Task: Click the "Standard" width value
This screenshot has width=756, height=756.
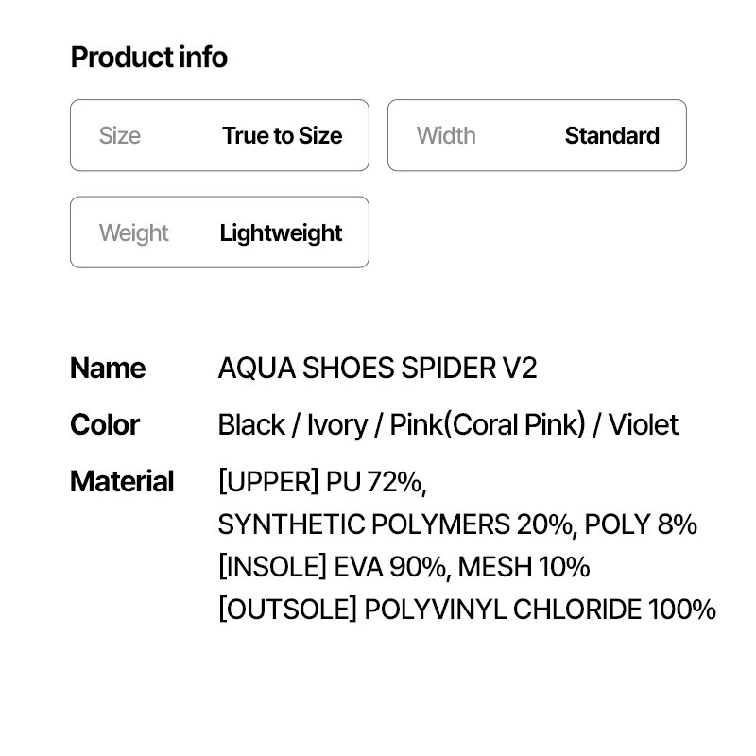Action: (x=611, y=136)
